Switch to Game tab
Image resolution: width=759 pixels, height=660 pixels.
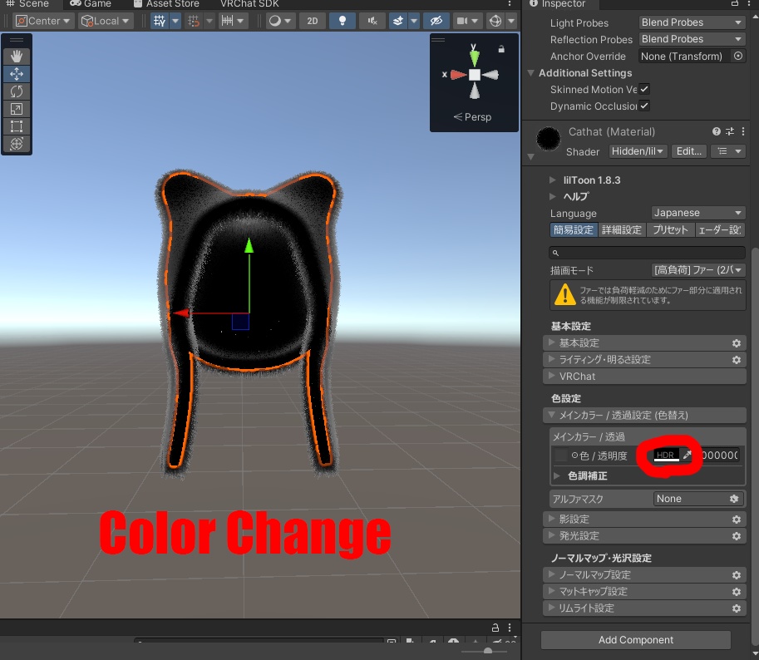point(91,4)
